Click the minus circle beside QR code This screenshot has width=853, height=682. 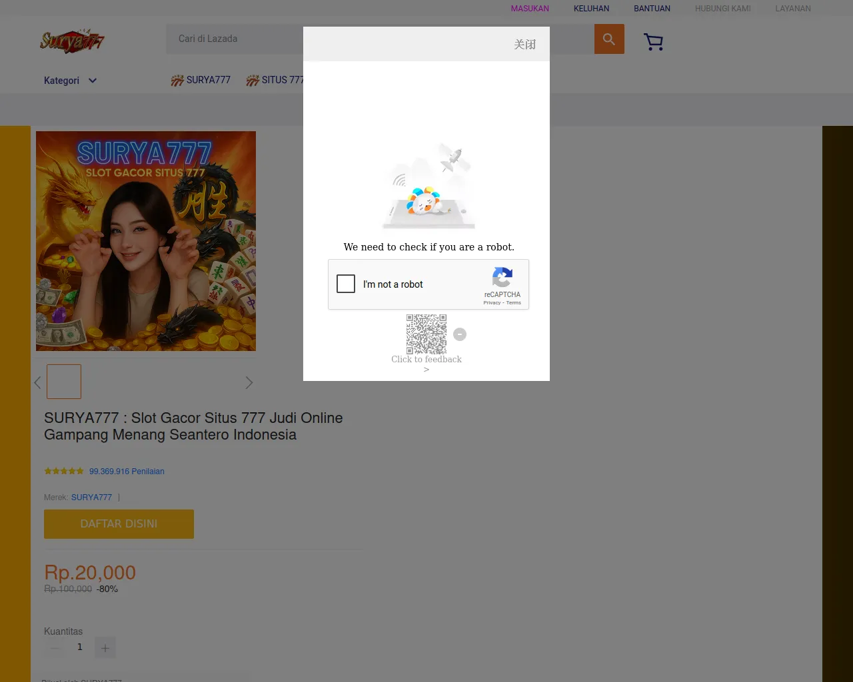point(460,334)
